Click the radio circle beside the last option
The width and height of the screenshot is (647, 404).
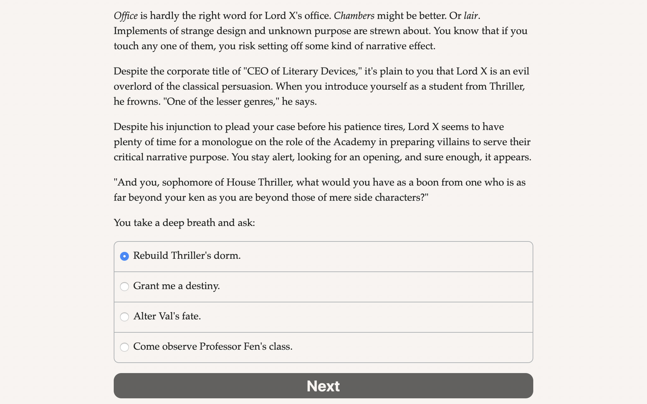pos(125,347)
